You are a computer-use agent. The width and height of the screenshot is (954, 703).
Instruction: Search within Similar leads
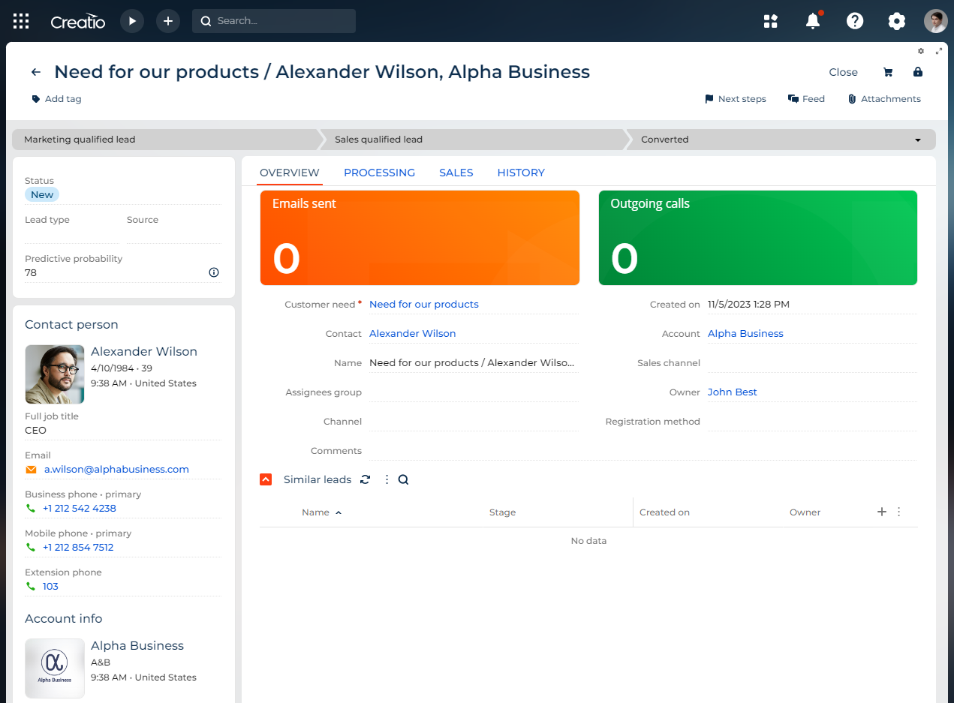click(404, 479)
